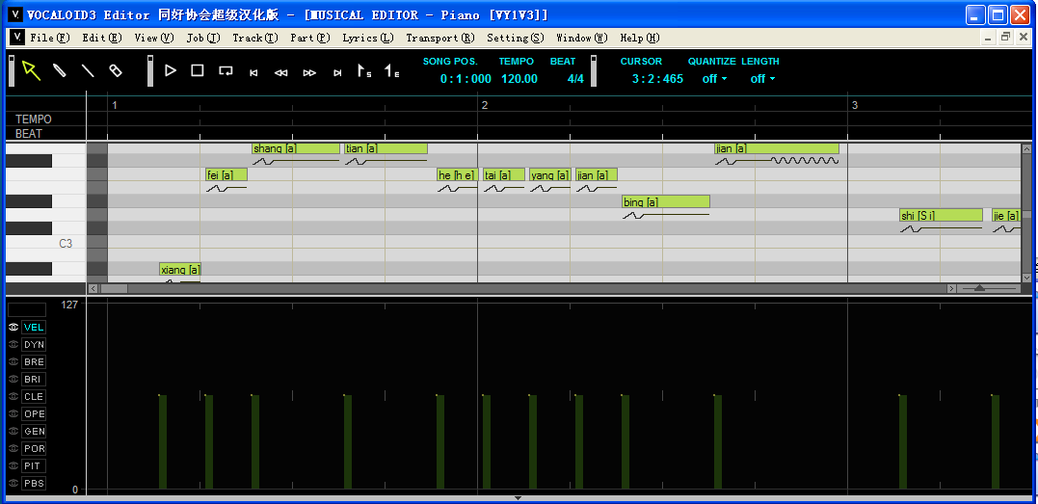The height and width of the screenshot is (504, 1038).
Task: Select the DYN control parameter
Action: (34, 344)
